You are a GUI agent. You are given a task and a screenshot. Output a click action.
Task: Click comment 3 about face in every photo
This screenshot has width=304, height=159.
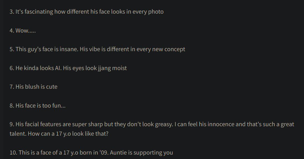[87, 12]
